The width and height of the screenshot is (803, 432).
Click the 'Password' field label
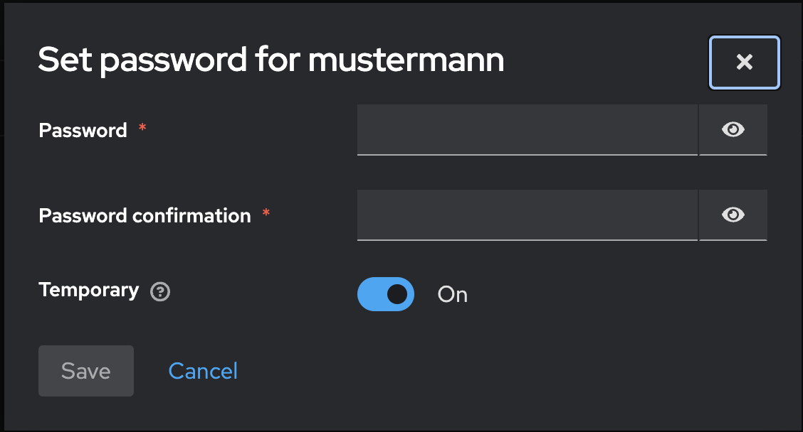(83, 130)
